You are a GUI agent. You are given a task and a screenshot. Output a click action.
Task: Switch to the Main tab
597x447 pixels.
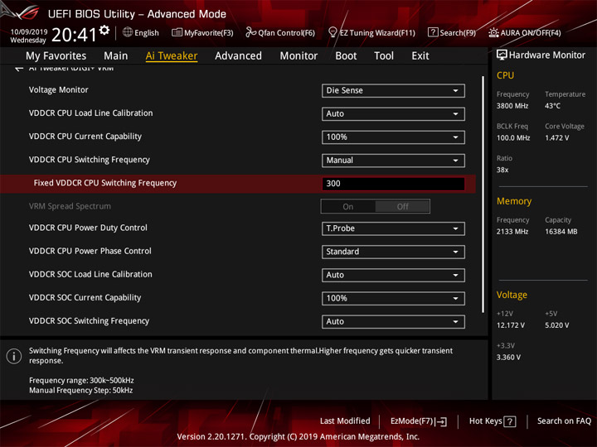point(116,56)
